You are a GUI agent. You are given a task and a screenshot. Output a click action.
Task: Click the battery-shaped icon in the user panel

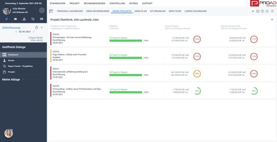pyautogui.click(x=42, y=19)
